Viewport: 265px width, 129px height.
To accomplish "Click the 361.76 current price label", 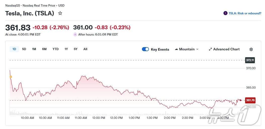I will click(250, 100).
